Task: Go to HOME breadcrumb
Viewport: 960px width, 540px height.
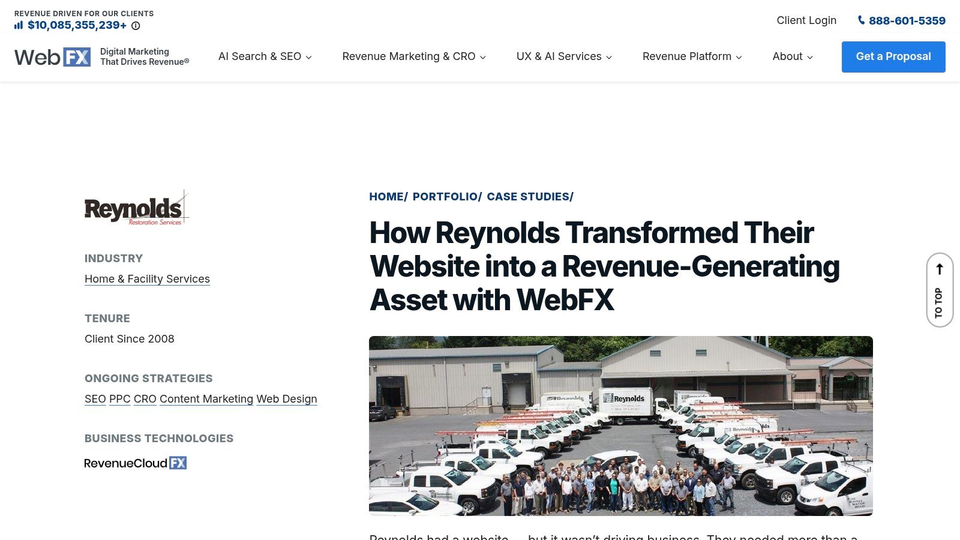Action: coord(386,197)
